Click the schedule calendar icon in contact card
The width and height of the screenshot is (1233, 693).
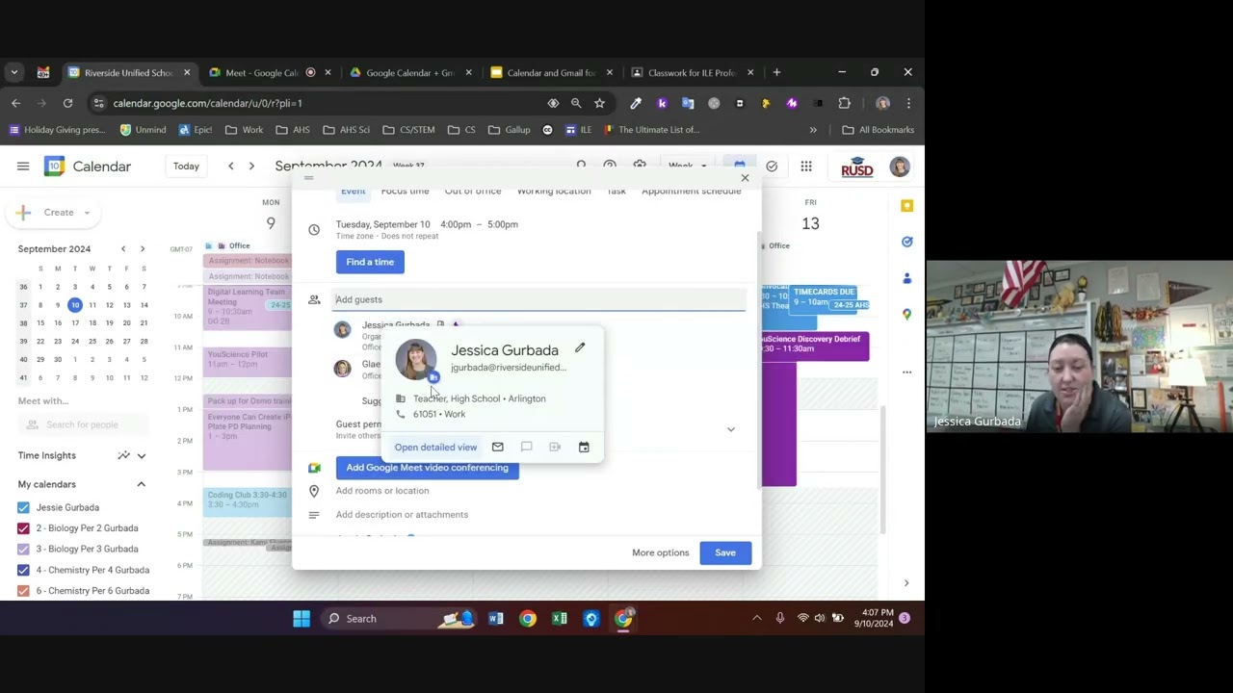(x=584, y=447)
